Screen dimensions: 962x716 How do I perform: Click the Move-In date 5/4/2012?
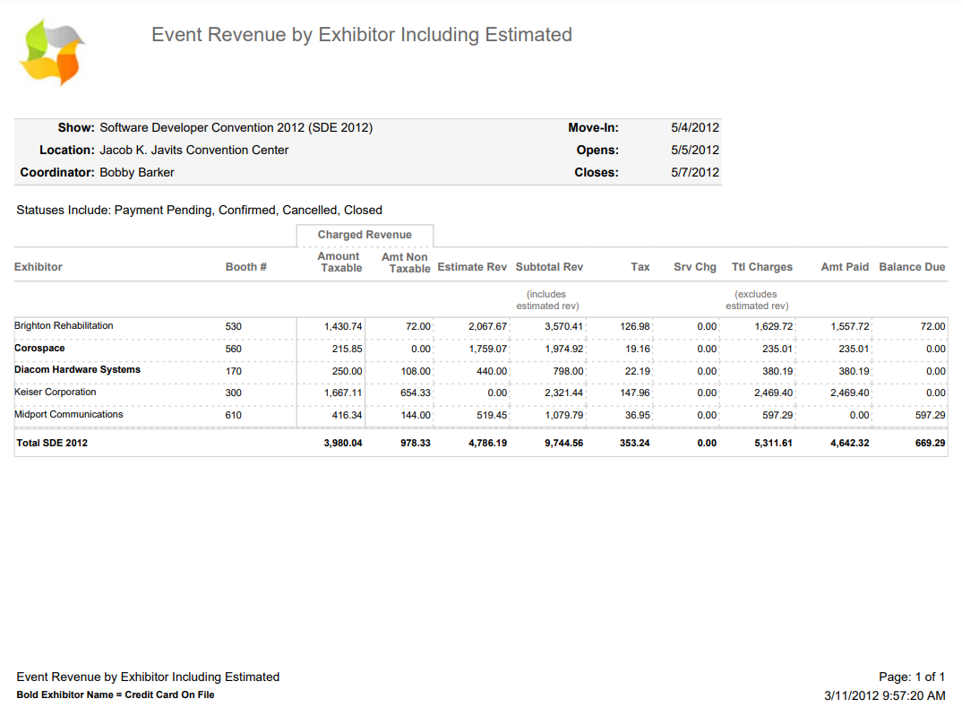pyautogui.click(x=694, y=128)
